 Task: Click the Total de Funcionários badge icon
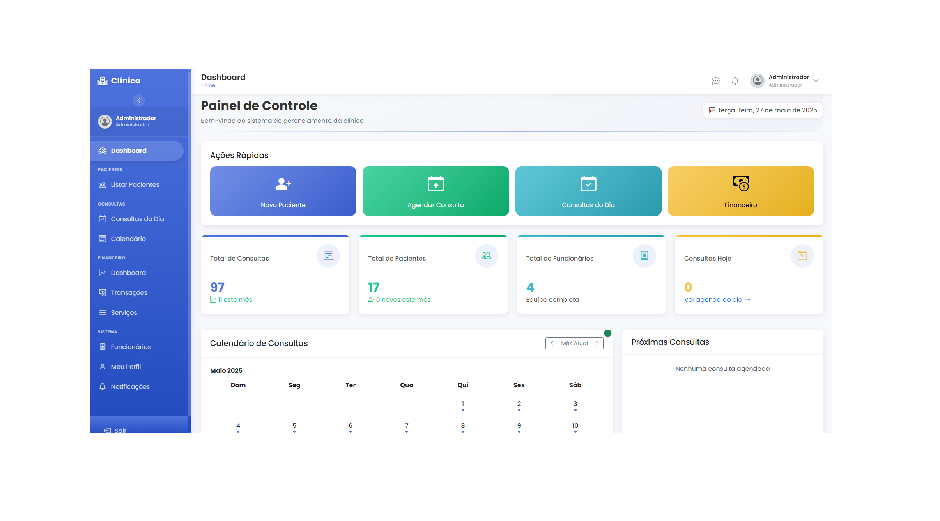(x=644, y=256)
